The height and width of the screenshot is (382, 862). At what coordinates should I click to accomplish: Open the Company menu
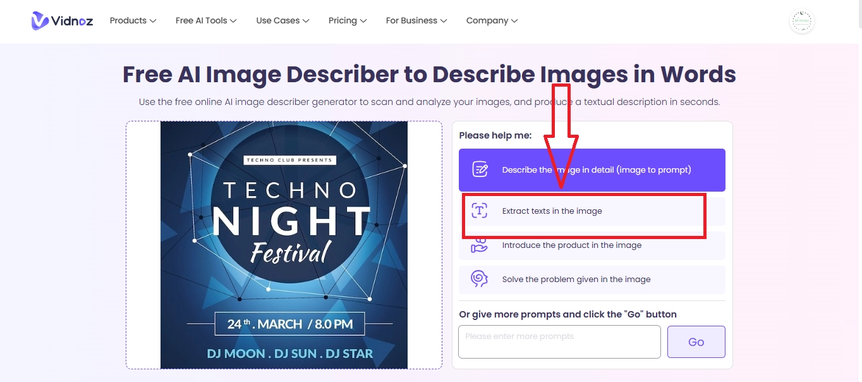(492, 21)
